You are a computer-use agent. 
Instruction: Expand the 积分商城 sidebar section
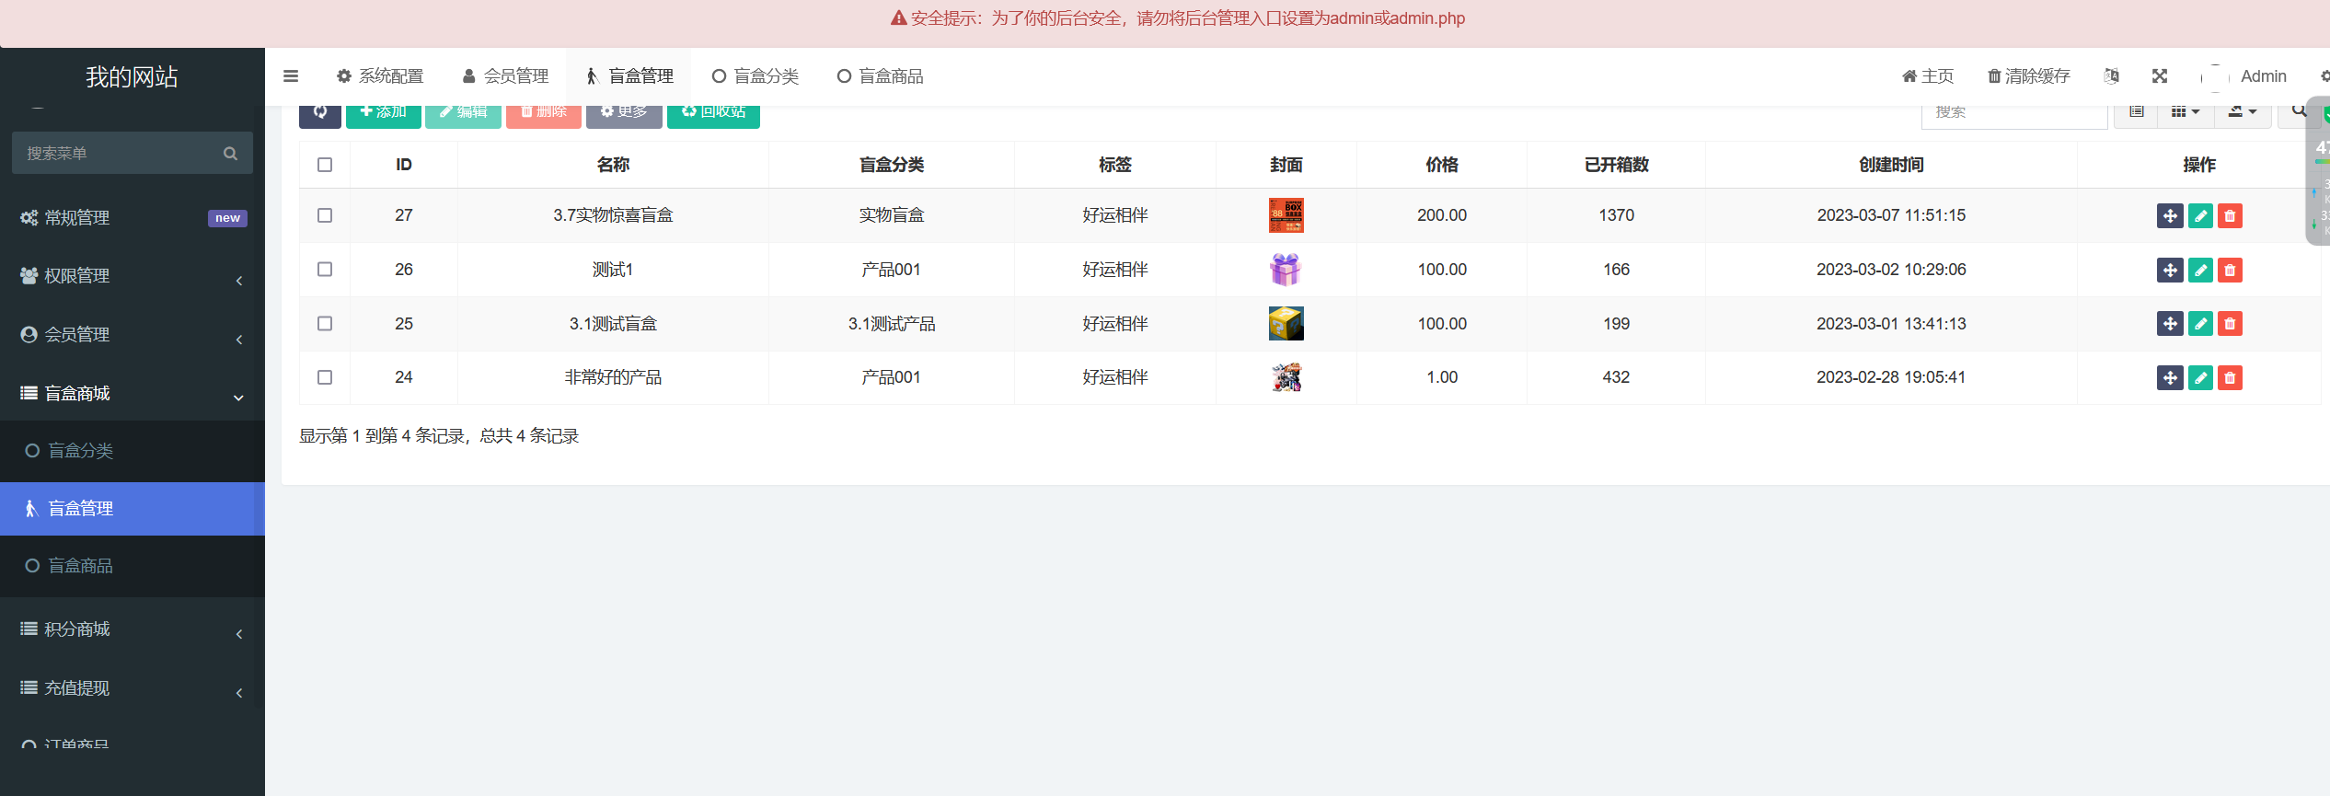pyautogui.click(x=132, y=629)
